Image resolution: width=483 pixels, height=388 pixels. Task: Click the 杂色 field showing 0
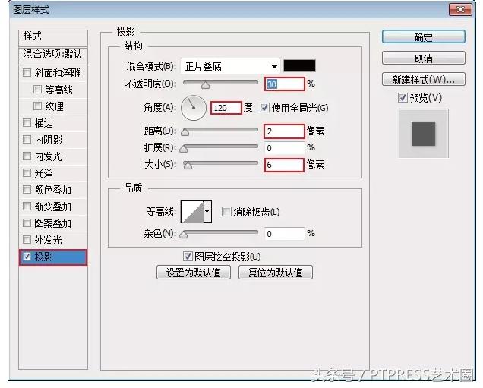(x=284, y=234)
